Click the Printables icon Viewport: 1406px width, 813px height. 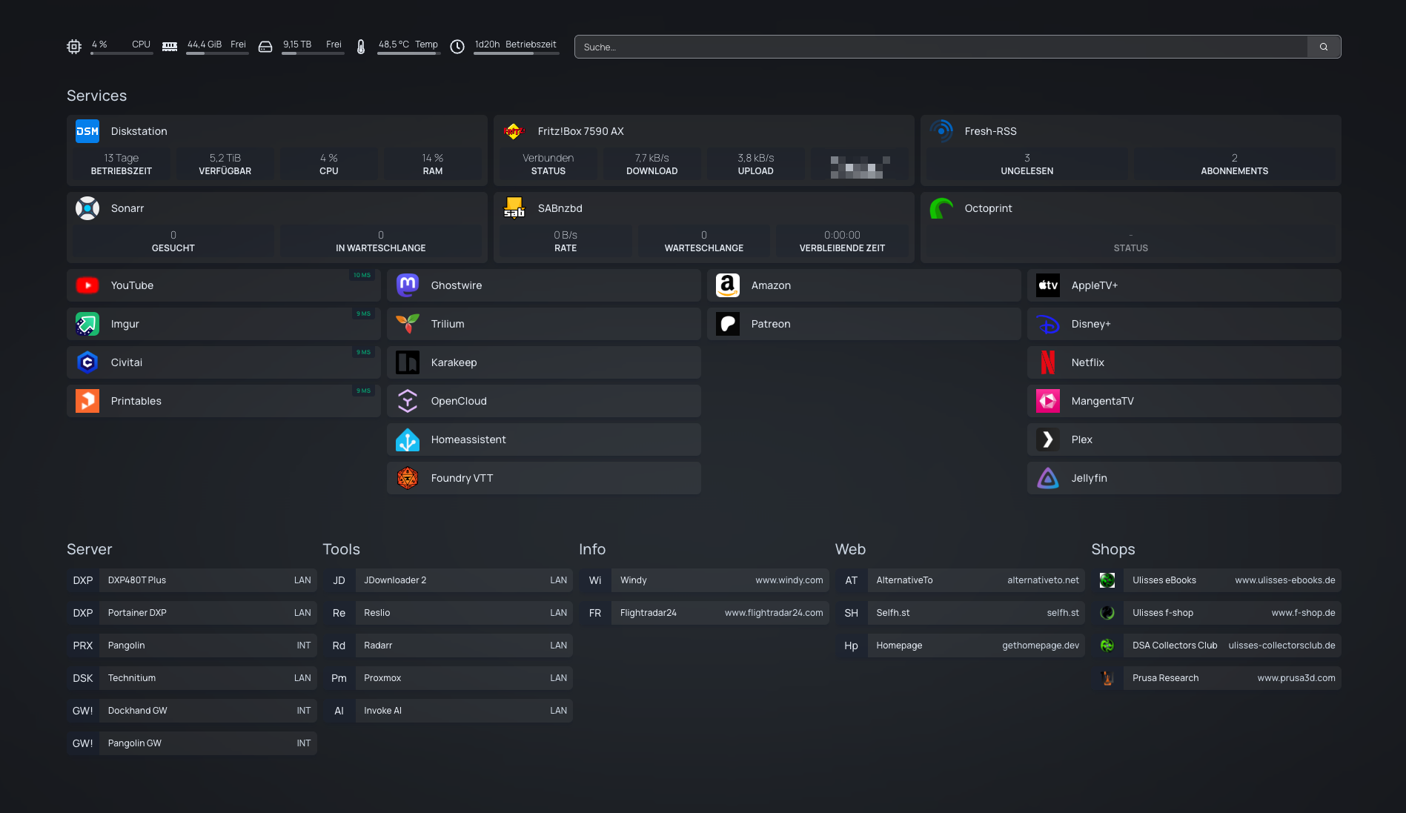point(87,401)
